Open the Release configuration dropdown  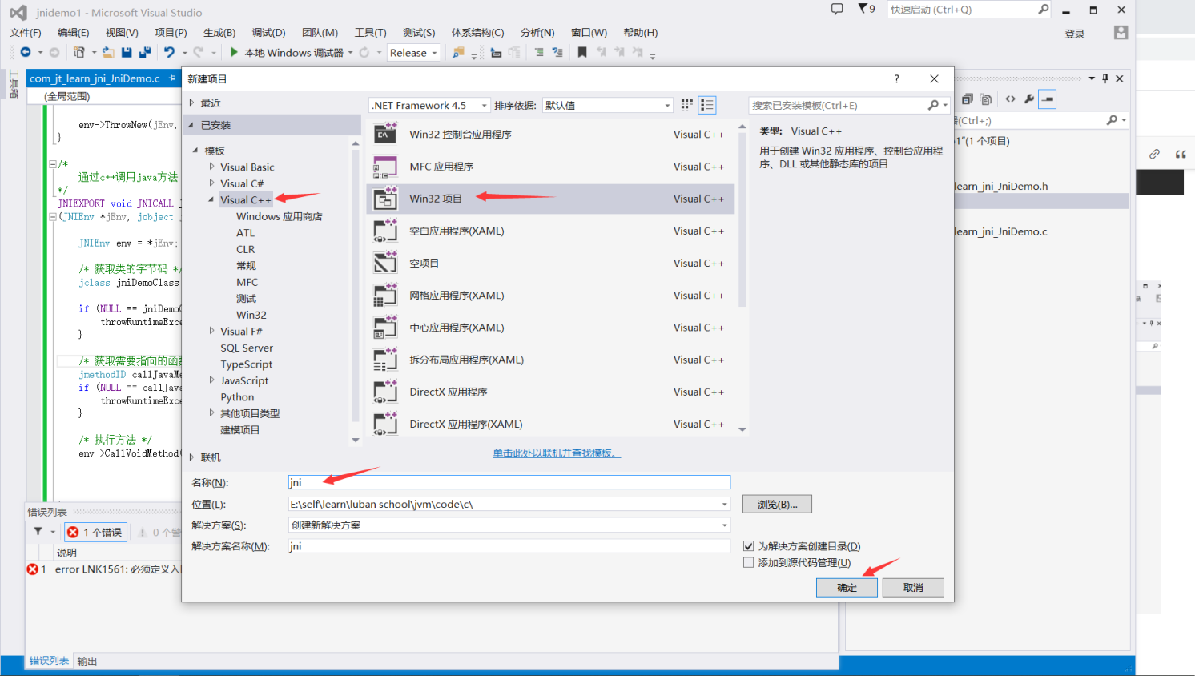click(x=413, y=53)
